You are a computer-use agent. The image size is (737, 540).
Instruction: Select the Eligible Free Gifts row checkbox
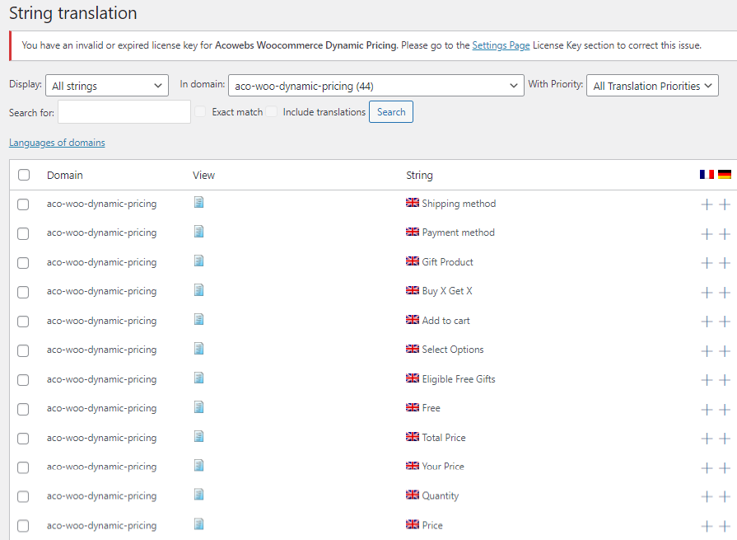coord(23,380)
